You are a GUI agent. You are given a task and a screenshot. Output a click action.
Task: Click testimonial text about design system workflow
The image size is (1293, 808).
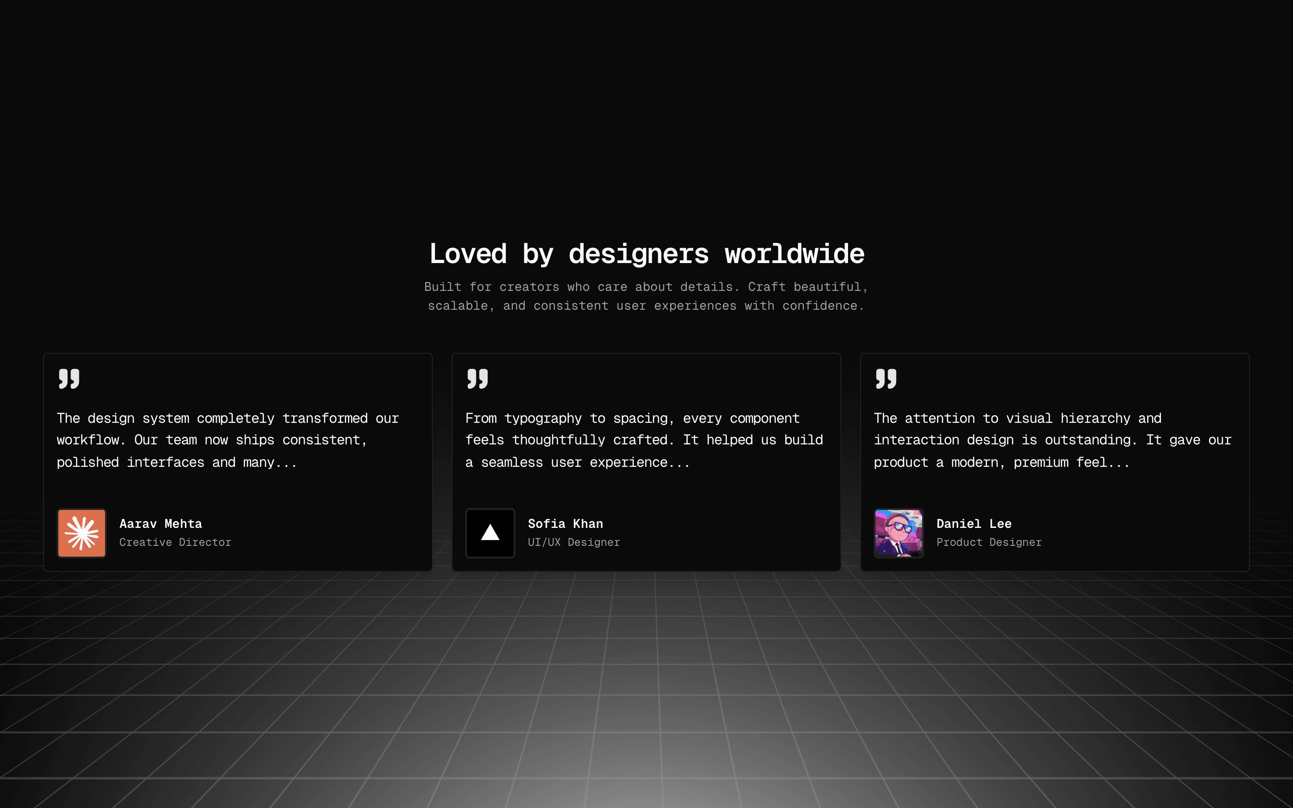tap(228, 440)
